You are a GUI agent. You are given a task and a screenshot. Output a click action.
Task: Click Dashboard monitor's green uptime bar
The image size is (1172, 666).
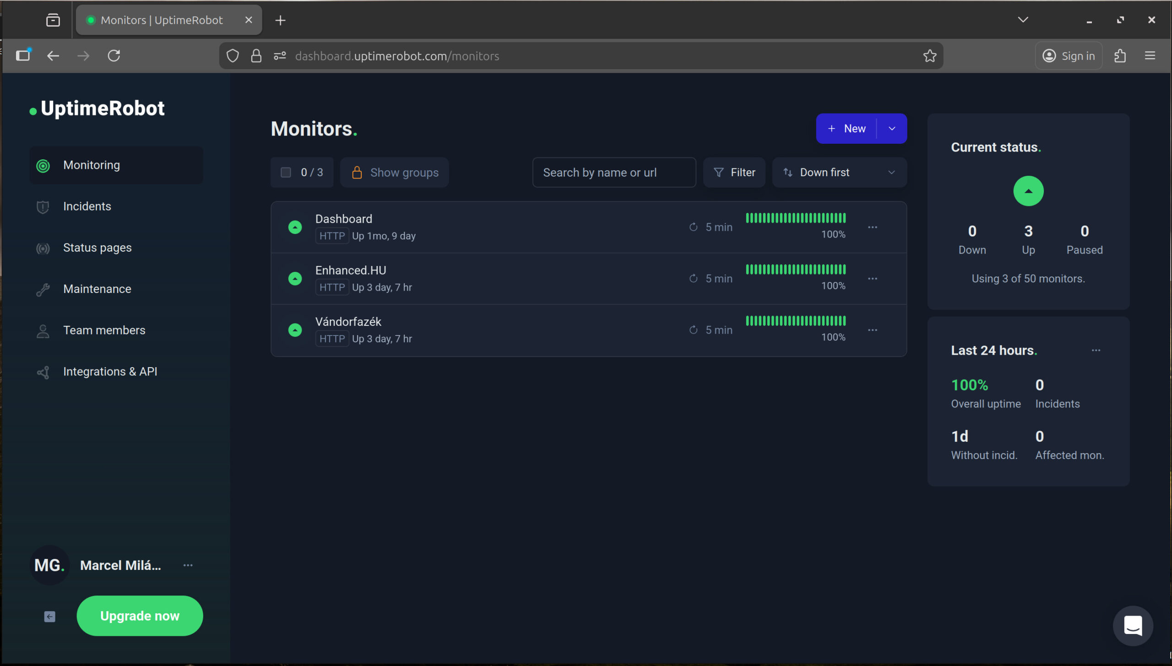point(796,218)
